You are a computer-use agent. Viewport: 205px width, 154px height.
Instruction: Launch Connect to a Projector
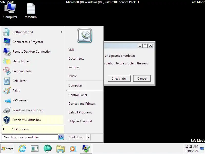33,42
